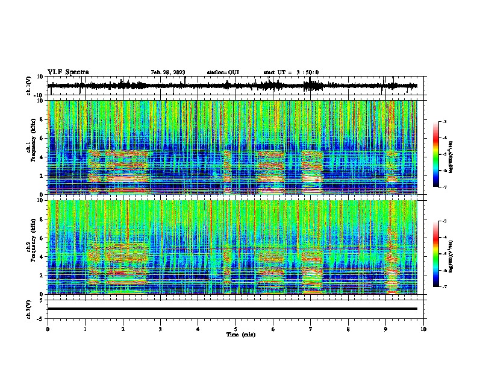Click the ch.1 spectrogram color bar
477x369 pixels.
tap(436, 154)
